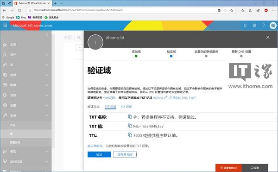Expand the 运行状况 sidebar section chevron

[47, 161]
